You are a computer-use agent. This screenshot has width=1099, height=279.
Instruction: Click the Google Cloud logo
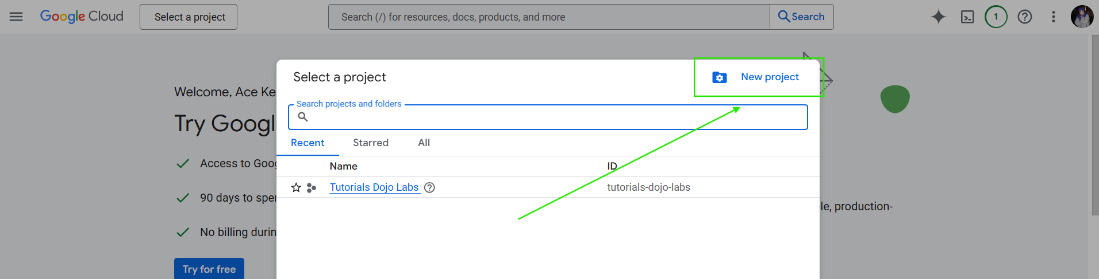(82, 17)
